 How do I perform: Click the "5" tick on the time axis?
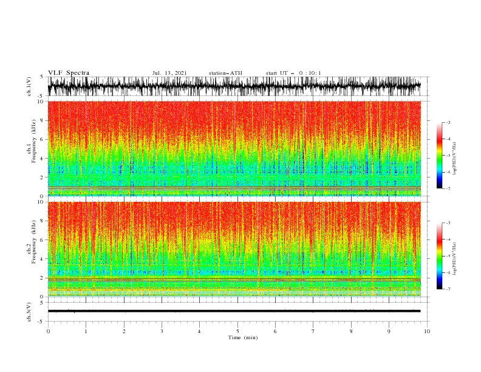point(237,331)
